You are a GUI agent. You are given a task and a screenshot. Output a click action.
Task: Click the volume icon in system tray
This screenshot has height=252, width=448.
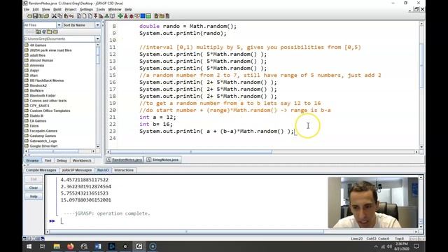[389, 246]
